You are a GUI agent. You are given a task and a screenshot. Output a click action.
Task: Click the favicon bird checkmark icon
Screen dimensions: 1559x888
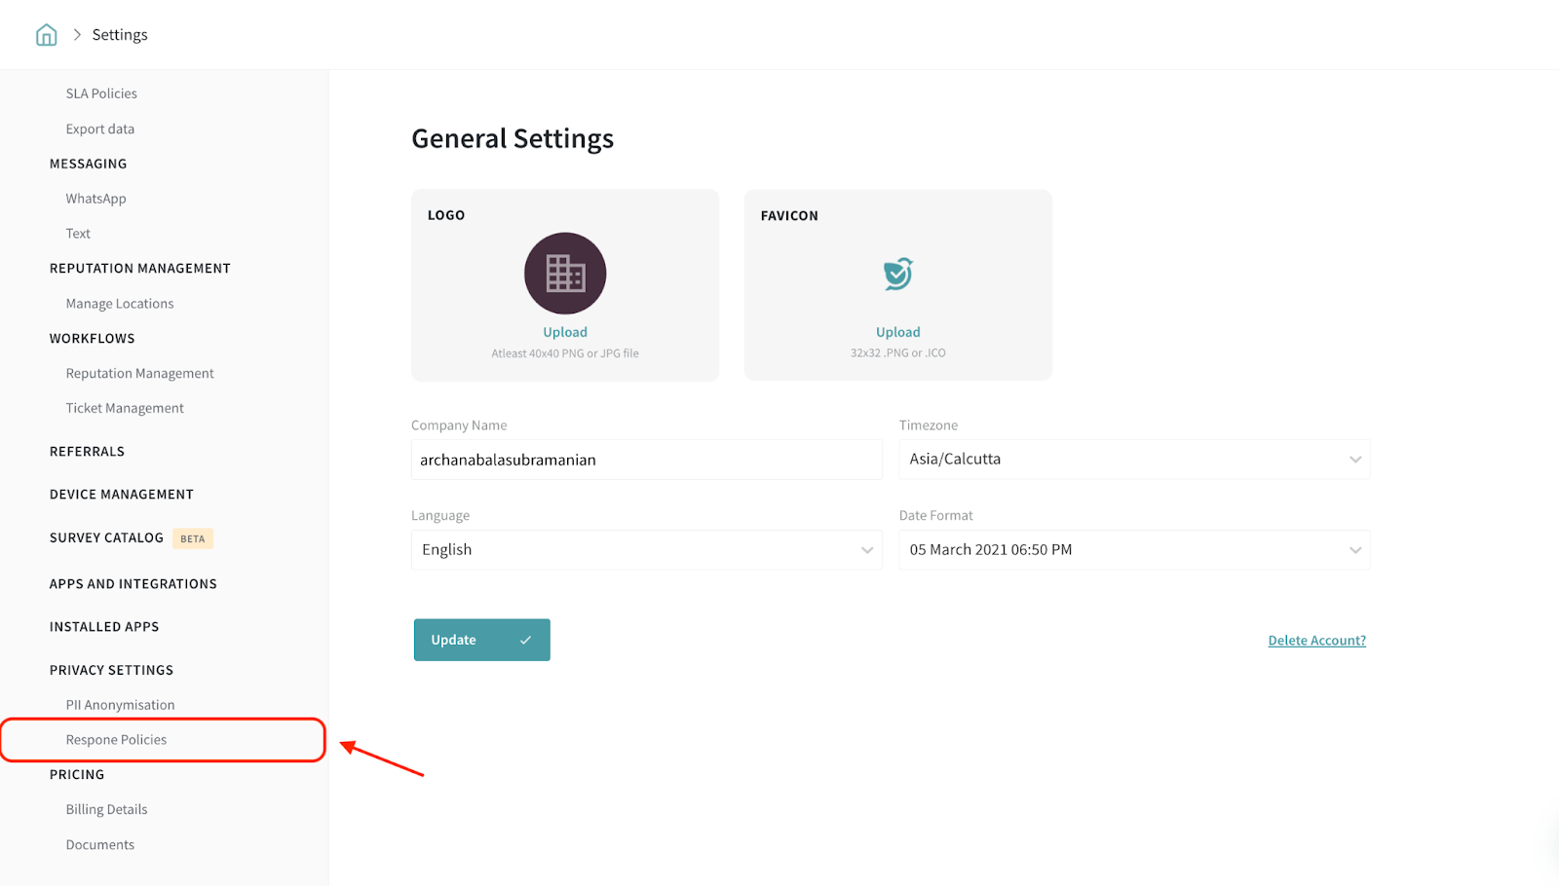897,274
